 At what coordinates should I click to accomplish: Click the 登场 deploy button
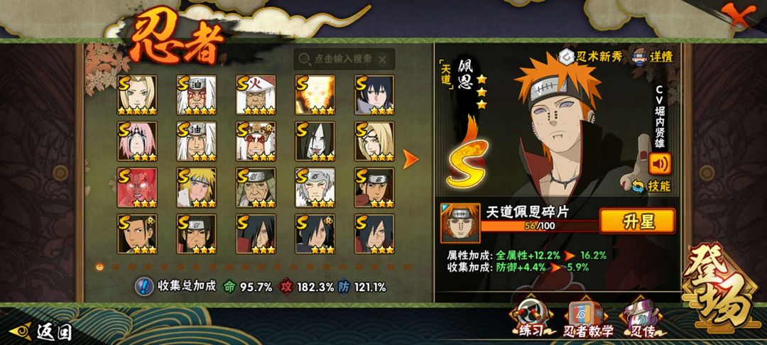pos(719,287)
